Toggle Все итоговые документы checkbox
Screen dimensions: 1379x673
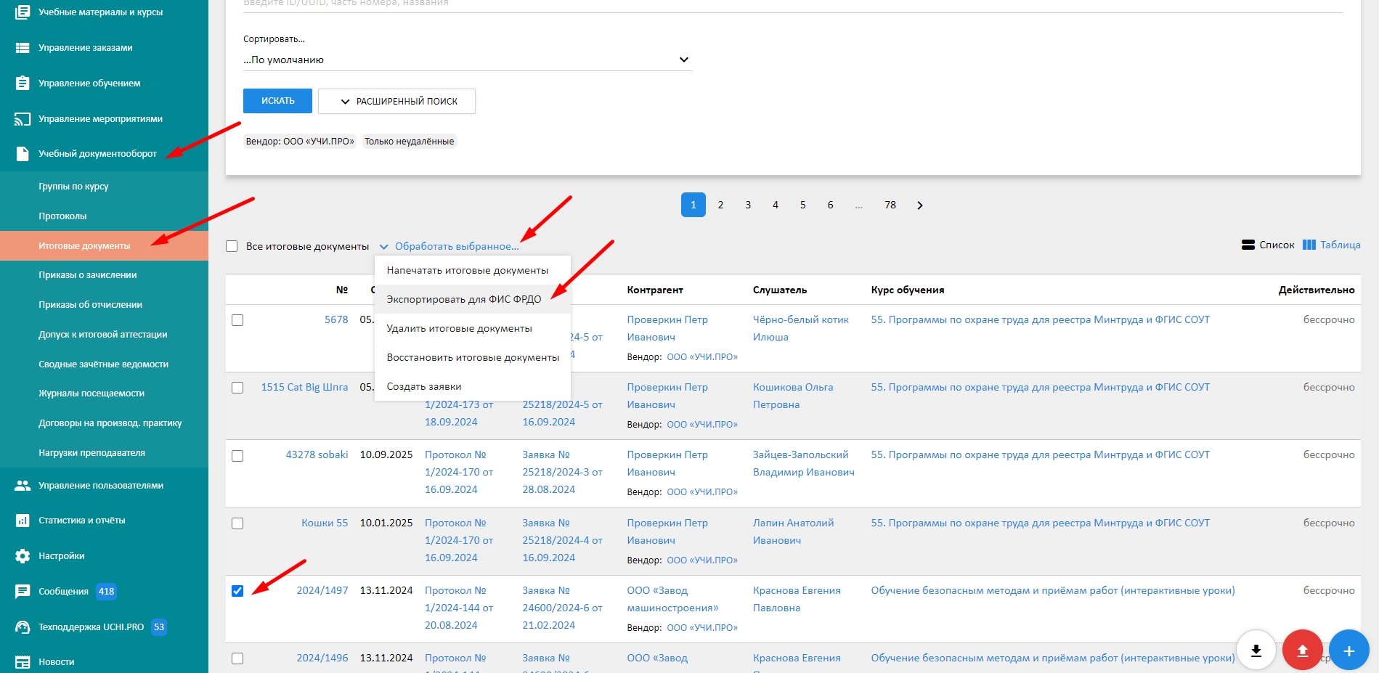point(232,246)
